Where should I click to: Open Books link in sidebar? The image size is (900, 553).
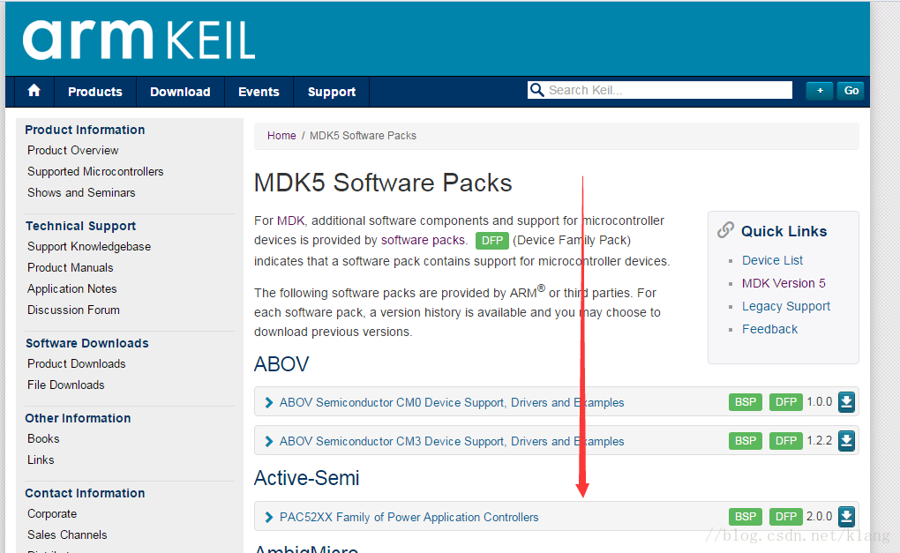pos(43,439)
